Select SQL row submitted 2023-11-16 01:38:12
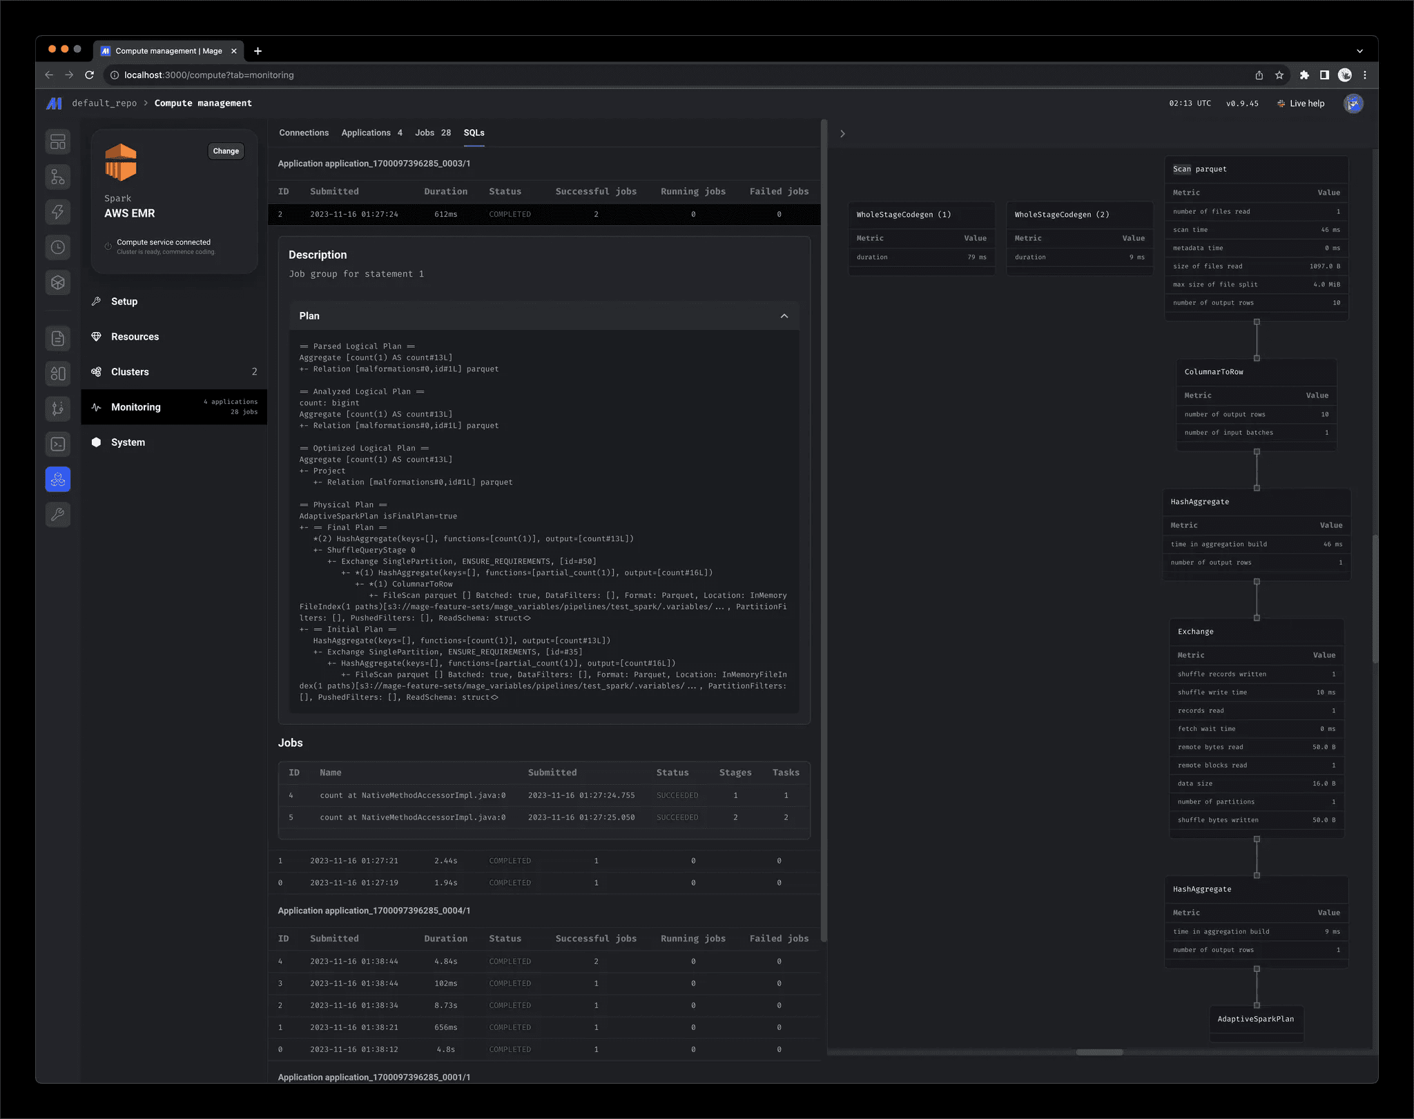The image size is (1414, 1119). click(x=544, y=1050)
